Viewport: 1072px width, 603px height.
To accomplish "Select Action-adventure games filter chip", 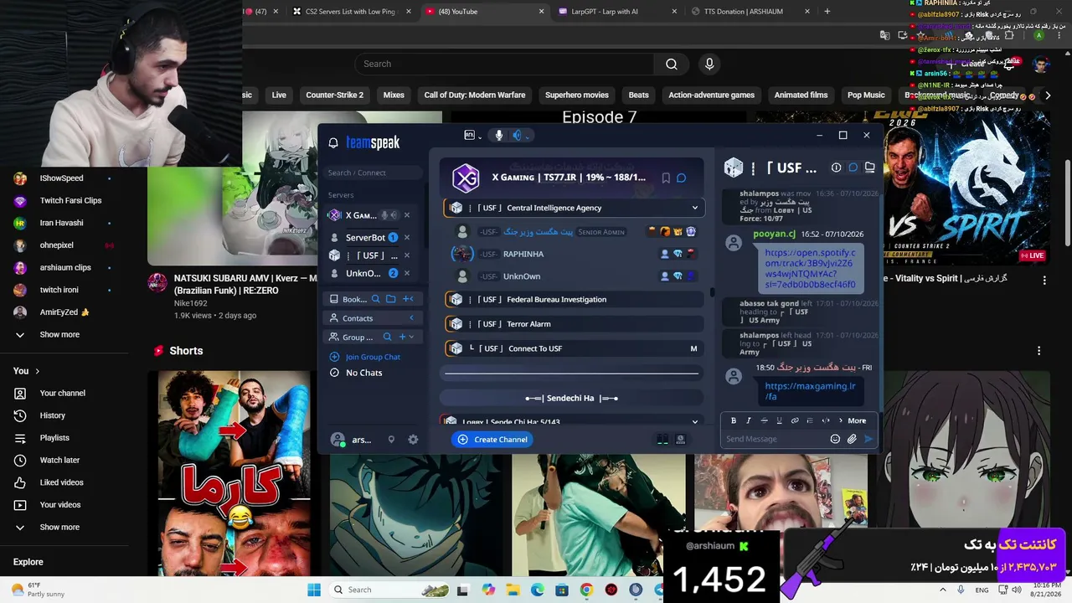I will pyautogui.click(x=712, y=95).
